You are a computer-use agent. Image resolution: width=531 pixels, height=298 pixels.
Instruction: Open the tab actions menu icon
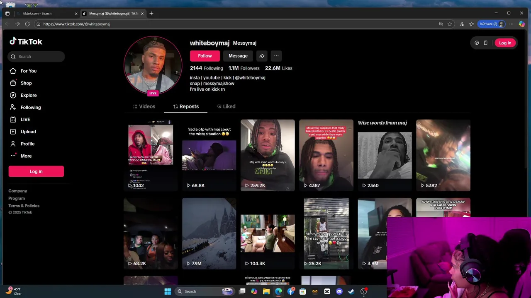(7, 13)
